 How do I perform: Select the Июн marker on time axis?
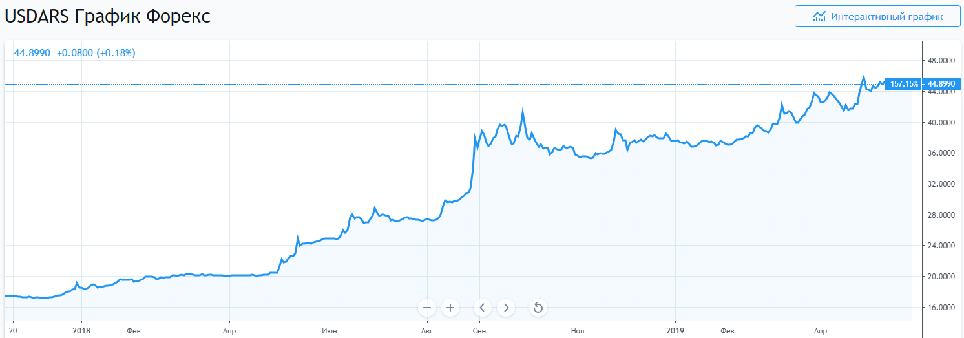tap(330, 330)
